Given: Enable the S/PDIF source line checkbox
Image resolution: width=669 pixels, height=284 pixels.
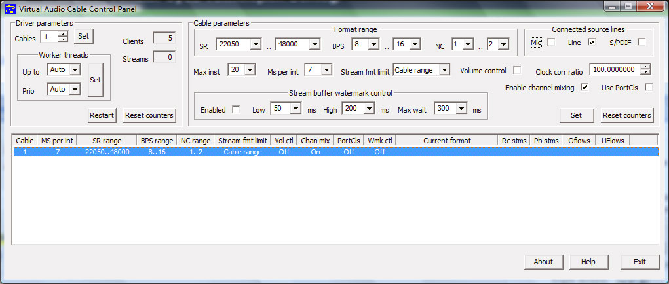Looking at the screenshot, I should [641, 42].
